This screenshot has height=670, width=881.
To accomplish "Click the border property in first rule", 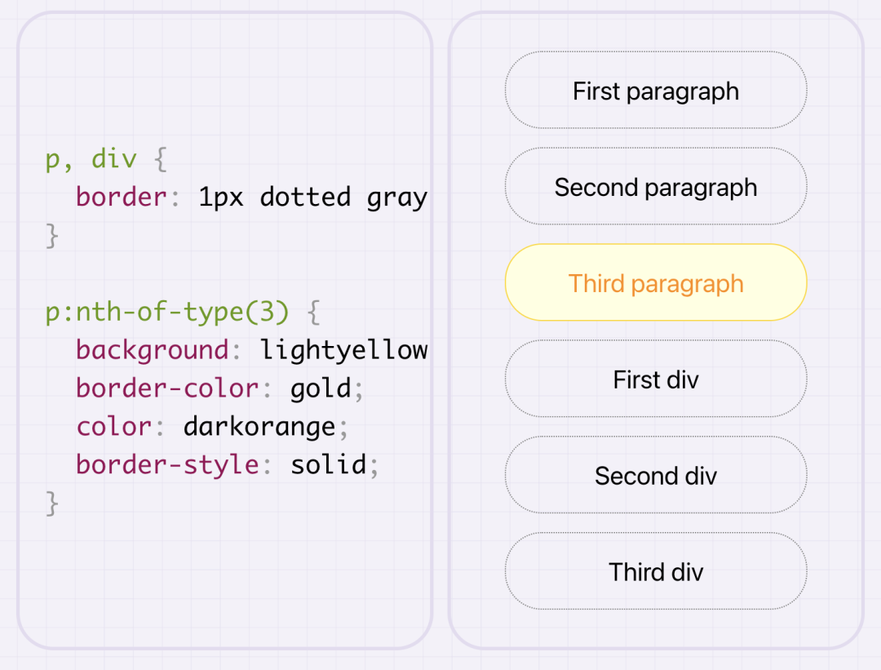I will 122,197.
